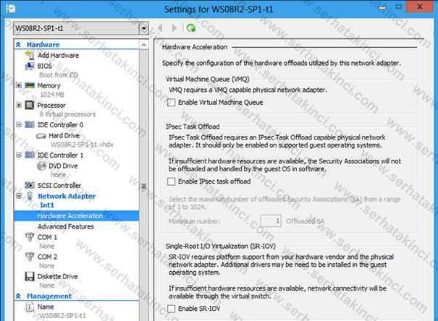This screenshot has width=438, height=321.
Task: Click the Name icon under Management
Action: [30, 307]
